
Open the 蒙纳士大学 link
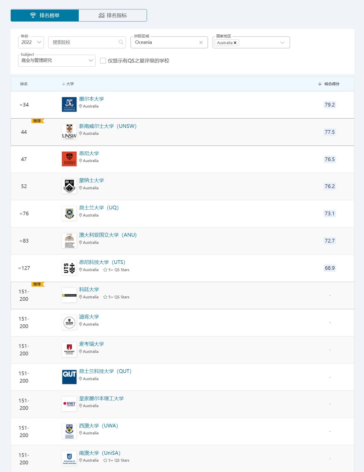(91, 180)
